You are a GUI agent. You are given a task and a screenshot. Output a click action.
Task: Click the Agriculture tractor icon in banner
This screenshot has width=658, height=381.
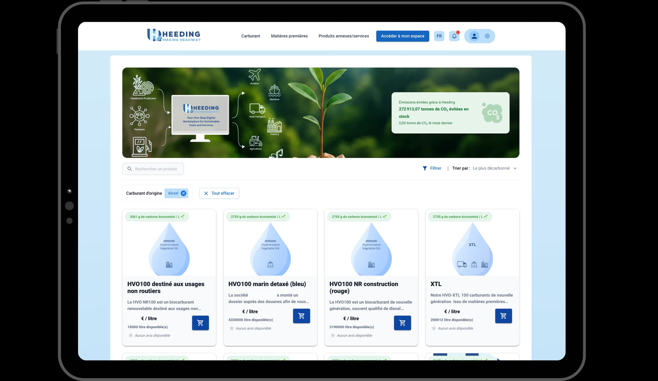click(256, 141)
